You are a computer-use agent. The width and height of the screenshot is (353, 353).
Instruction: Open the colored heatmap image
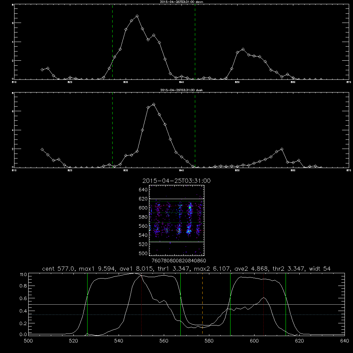click(177, 220)
